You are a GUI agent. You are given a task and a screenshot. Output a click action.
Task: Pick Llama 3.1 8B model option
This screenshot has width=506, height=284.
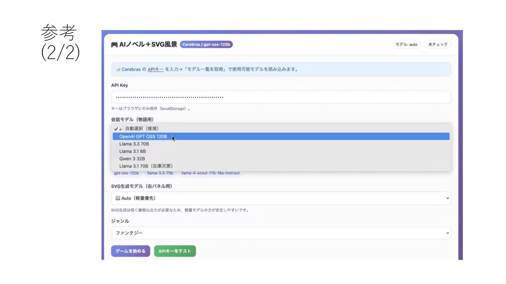point(281,151)
